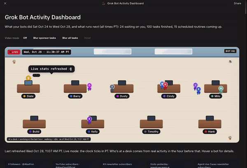Click the Reset option

(x=87, y=38)
